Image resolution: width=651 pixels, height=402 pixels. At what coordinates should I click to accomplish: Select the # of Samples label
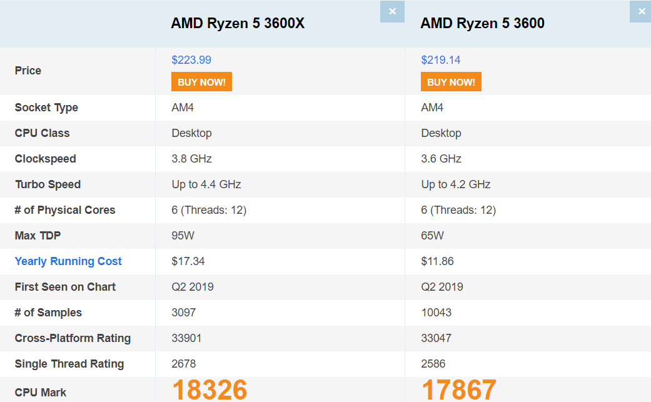click(x=48, y=313)
